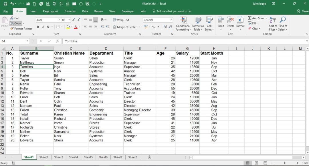Open Cell Styles gallery
This screenshot has width=309, height=166.
coord(209,24)
